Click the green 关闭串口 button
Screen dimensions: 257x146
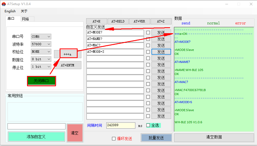coord(41,81)
